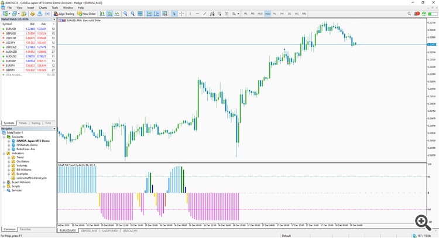Collapse the Accounts tree node

point(4,137)
